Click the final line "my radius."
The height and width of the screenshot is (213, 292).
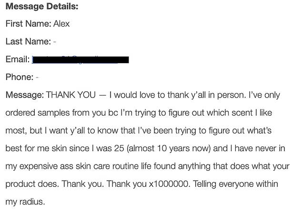click(x=25, y=202)
